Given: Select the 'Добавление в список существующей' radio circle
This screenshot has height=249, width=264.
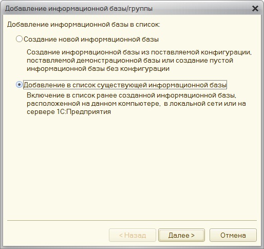Looking at the screenshot, I should pyautogui.click(x=19, y=85).
